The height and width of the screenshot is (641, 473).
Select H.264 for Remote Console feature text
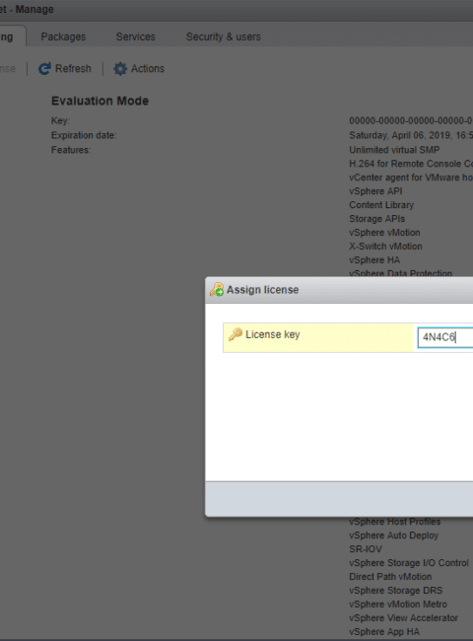click(x=411, y=164)
